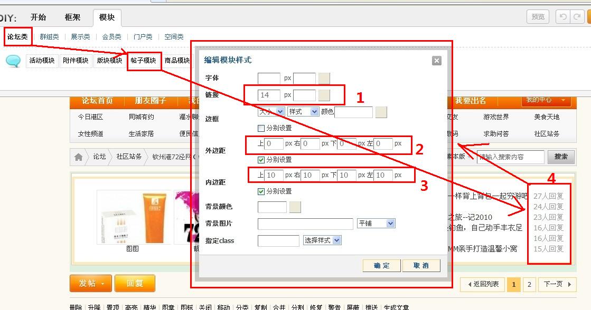Click the home icon in breadcrumb
The image size is (591, 310).
[x=78, y=157]
